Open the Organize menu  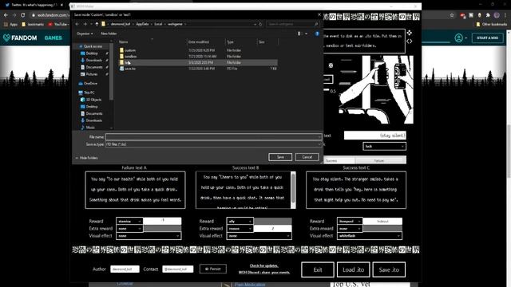[85, 33]
